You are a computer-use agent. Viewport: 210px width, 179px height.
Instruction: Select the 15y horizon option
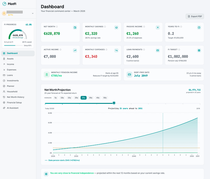[69, 98]
